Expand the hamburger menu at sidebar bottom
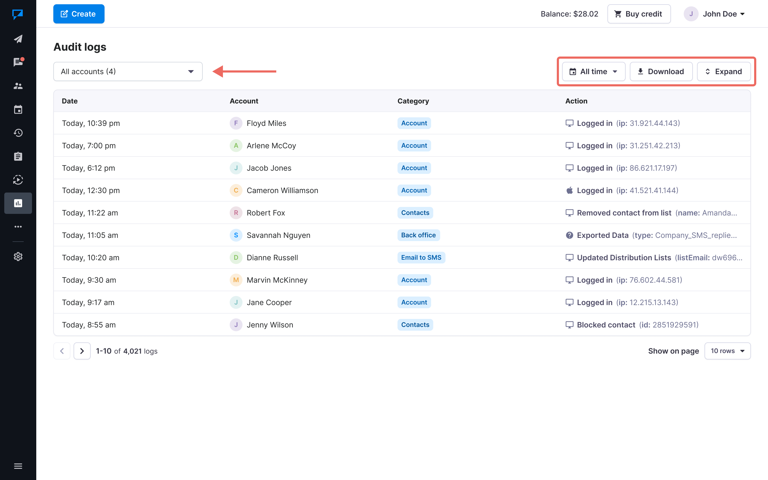768x480 pixels. (18, 466)
